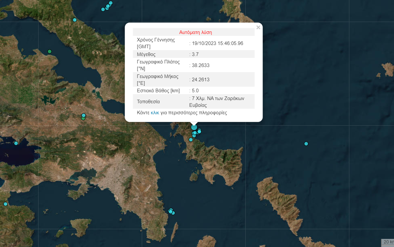This screenshot has height=247, width=394.
Task: Click the cyan marker paired above the green marker
Action: click(x=84, y=115)
